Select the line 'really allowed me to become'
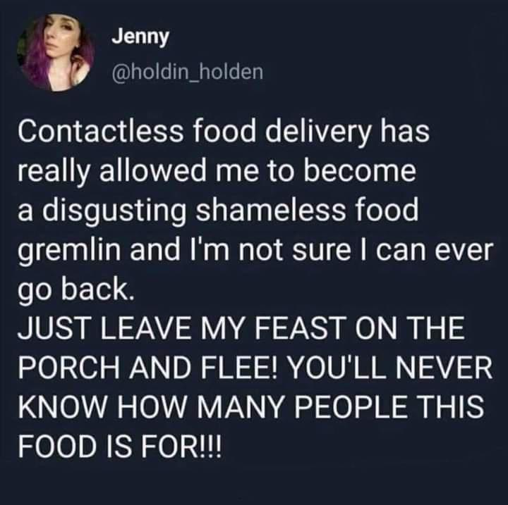Viewport: 508px width, 505px height. click(x=217, y=171)
